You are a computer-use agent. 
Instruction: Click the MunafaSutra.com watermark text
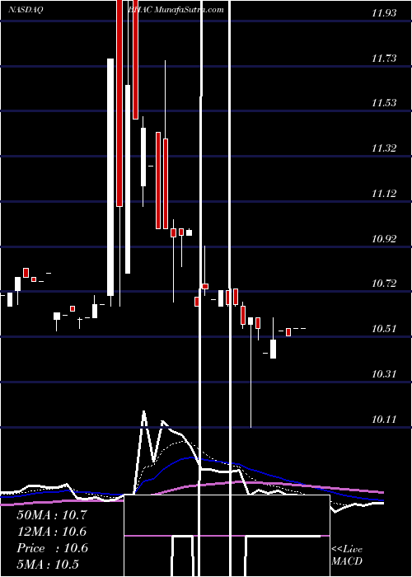coord(189,10)
